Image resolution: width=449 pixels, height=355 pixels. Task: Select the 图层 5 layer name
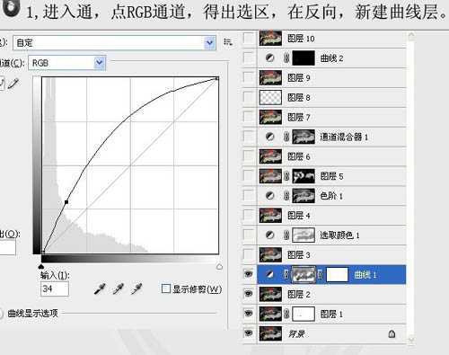331,176
